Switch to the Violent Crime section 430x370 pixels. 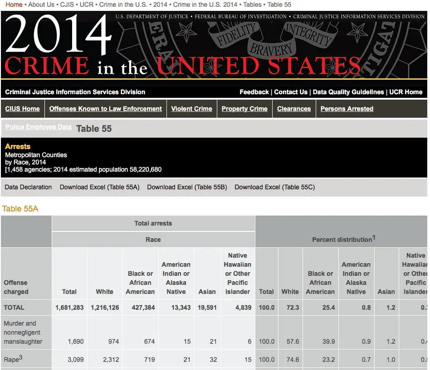(192, 109)
